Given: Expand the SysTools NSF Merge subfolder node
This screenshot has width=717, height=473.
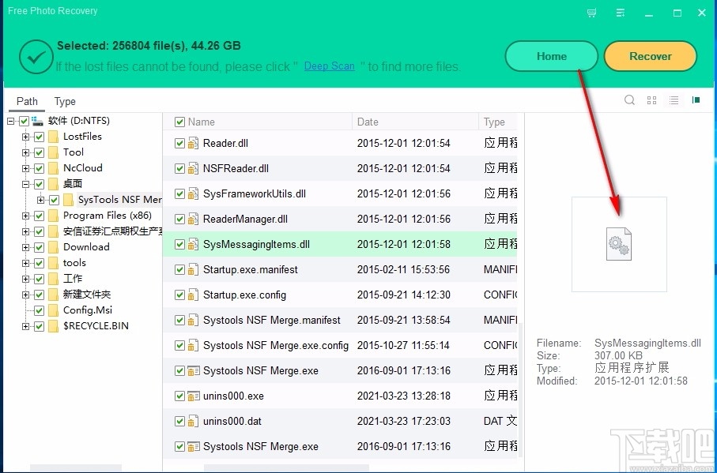Looking at the screenshot, I should pos(40,200).
